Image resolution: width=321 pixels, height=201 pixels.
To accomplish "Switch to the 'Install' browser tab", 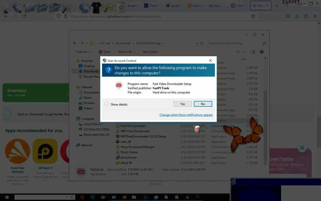I will pos(131,6).
